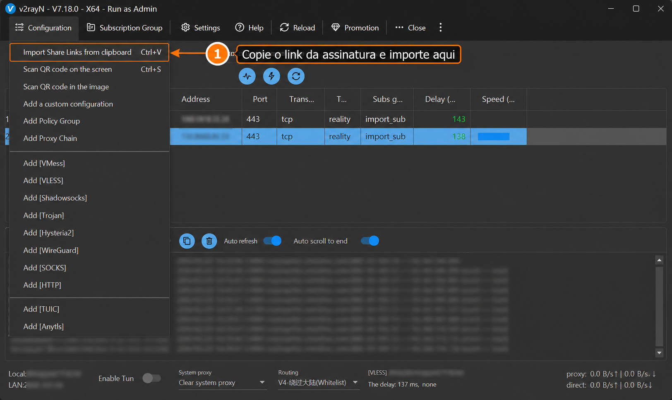Click the Close toolbar item

click(410, 28)
